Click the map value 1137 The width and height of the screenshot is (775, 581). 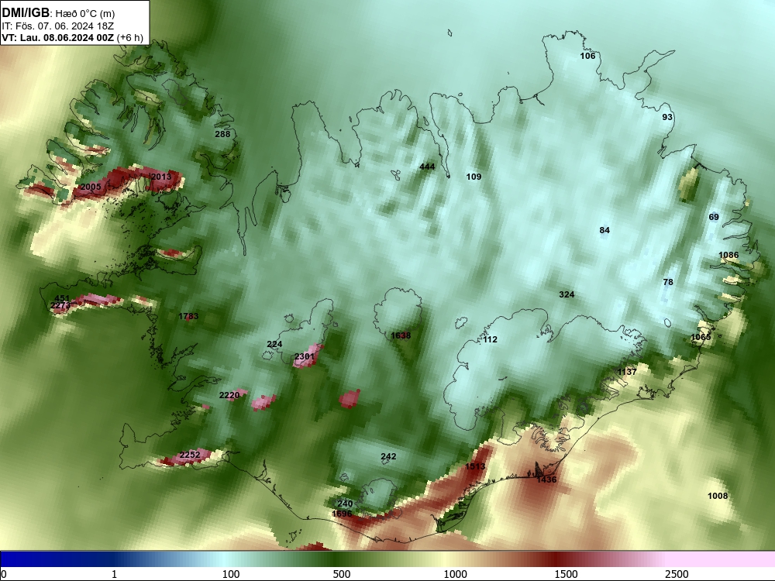pyautogui.click(x=627, y=372)
